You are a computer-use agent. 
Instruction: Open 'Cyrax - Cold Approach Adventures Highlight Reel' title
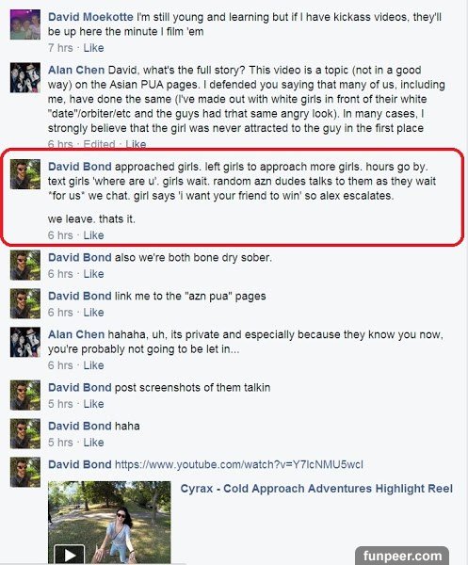coord(316,488)
